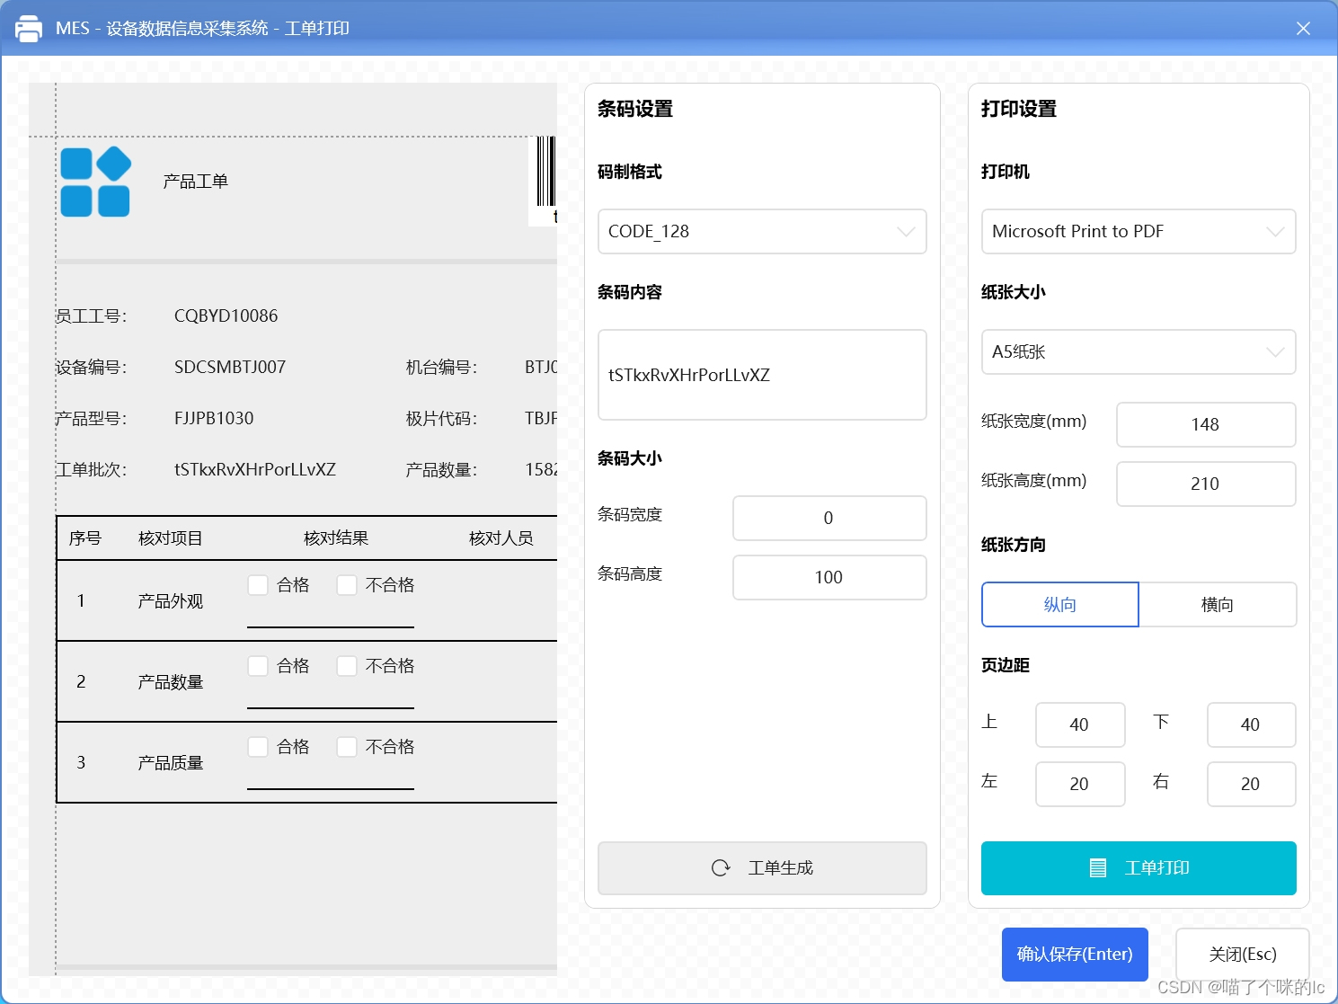Open the printer dropdown Microsoft Print to PDF
This screenshot has height=1004, width=1338.
(1139, 232)
